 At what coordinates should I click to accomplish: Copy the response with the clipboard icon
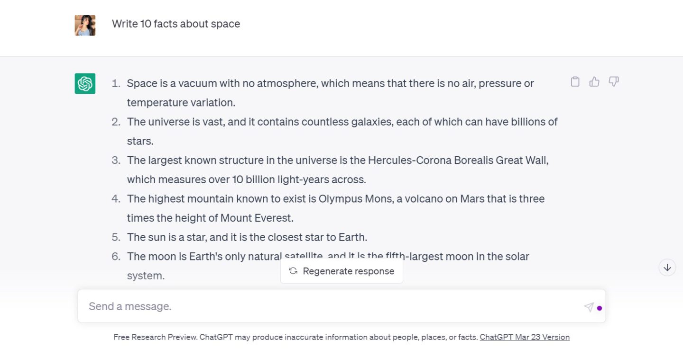coord(575,82)
